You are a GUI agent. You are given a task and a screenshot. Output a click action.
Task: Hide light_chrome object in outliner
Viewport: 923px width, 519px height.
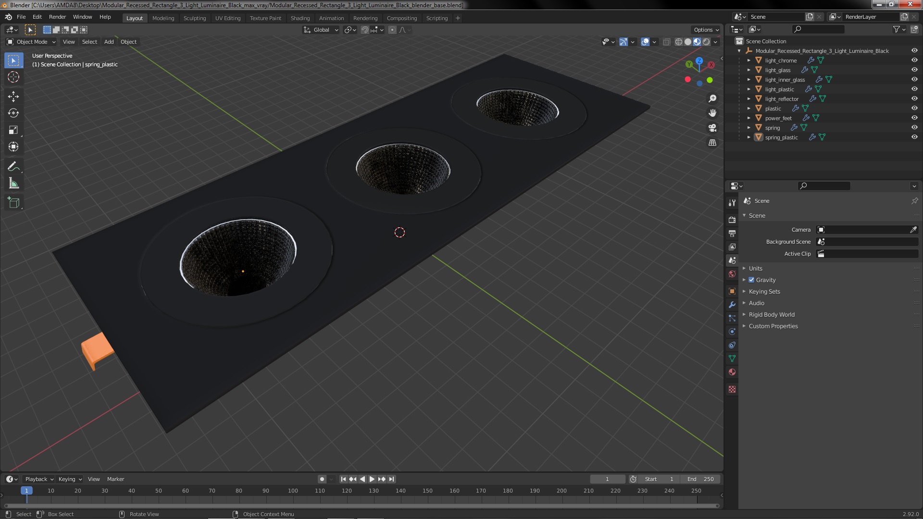click(914, 60)
